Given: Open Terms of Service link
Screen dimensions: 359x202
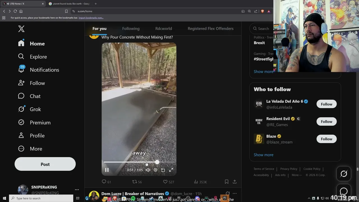Looking at the screenshot, I should (x=264, y=169).
